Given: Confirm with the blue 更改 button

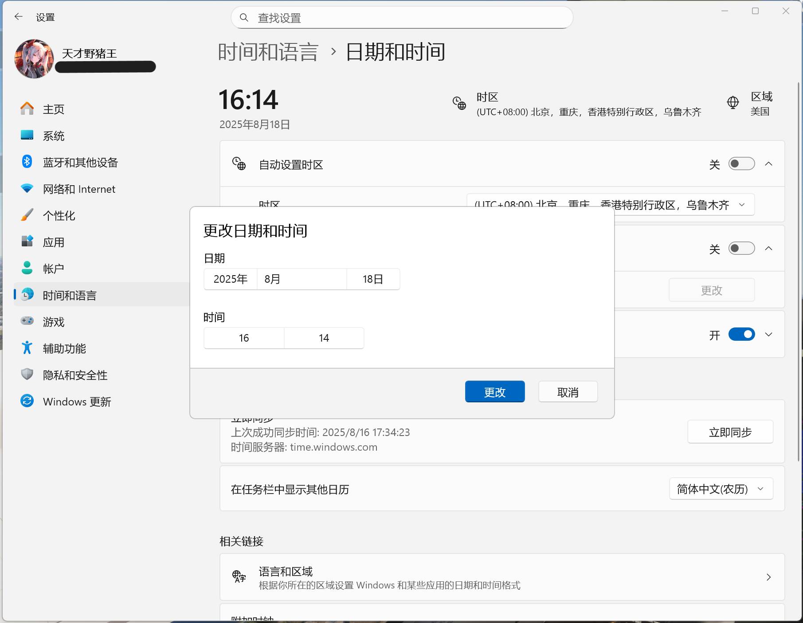Looking at the screenshot, I should point(494,392).
